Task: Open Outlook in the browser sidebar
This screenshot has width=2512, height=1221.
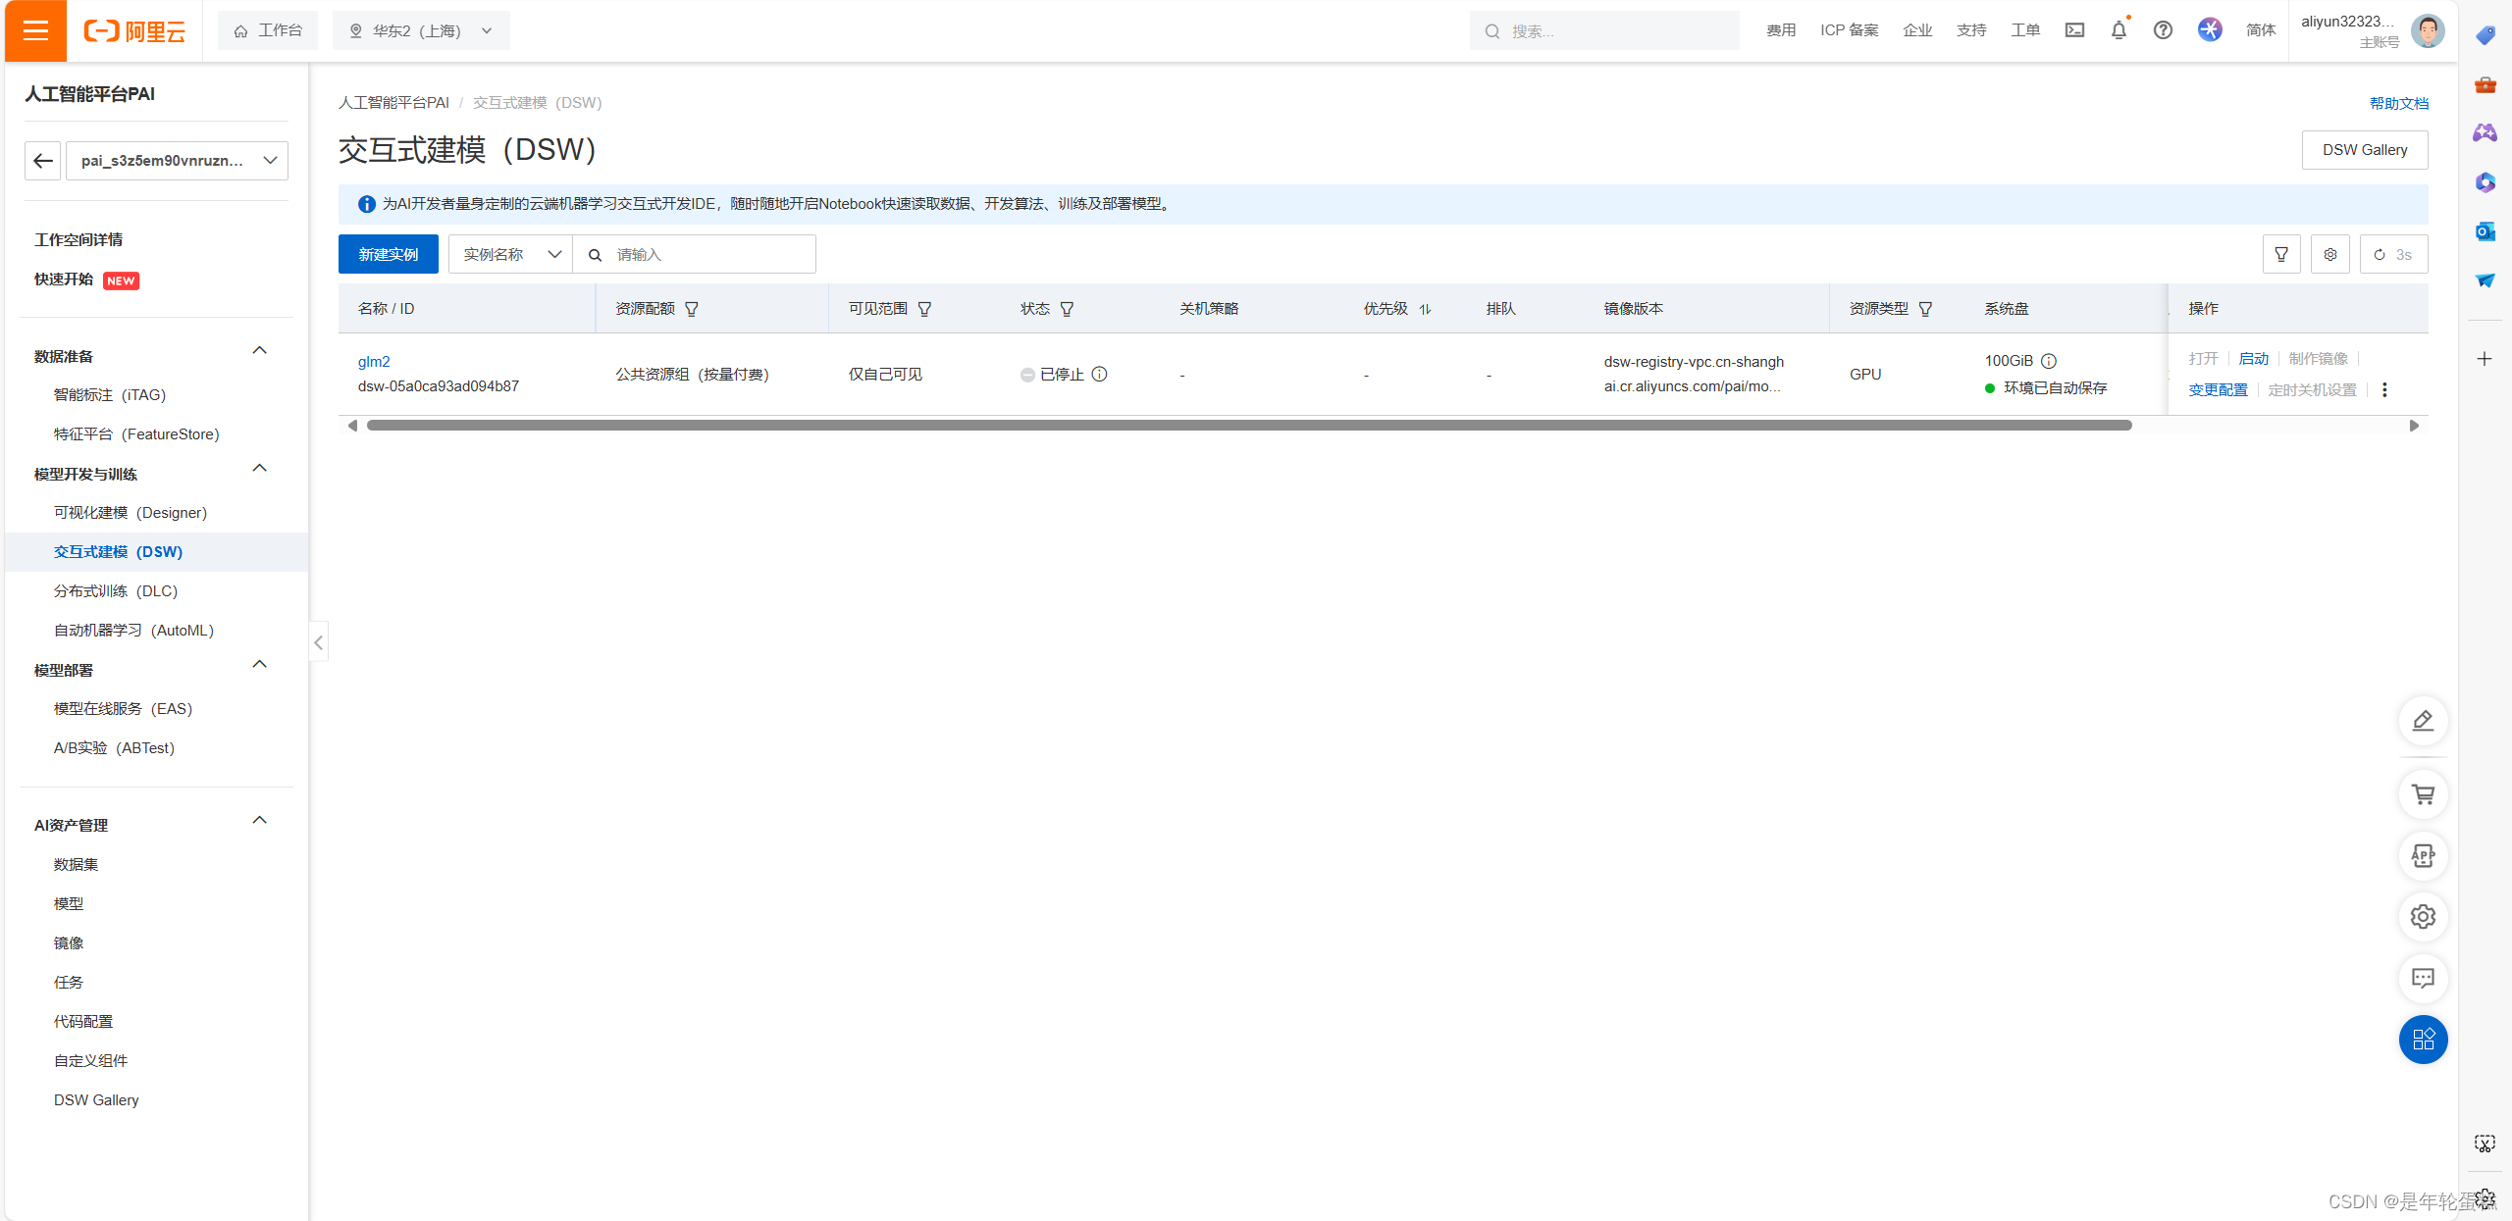Action: click(2485, 231)
